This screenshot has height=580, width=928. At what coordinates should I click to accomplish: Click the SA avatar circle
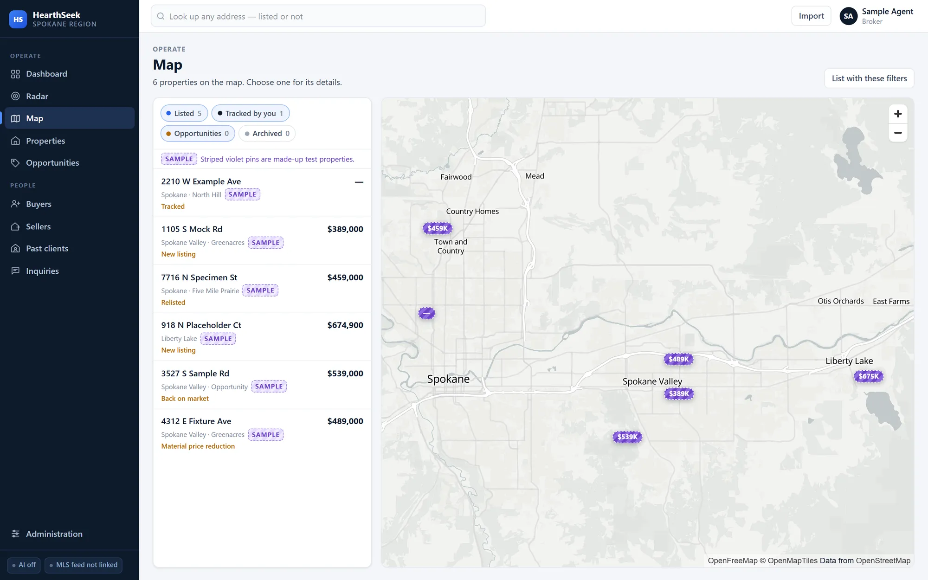tap(848, 16)
